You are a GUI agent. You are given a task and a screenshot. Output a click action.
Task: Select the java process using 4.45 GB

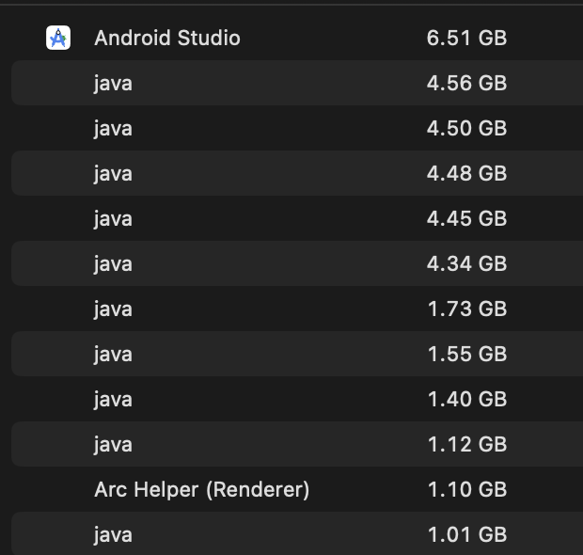pos(113,219)
